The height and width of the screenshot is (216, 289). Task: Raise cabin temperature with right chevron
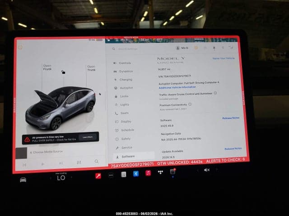coord(71,177)
